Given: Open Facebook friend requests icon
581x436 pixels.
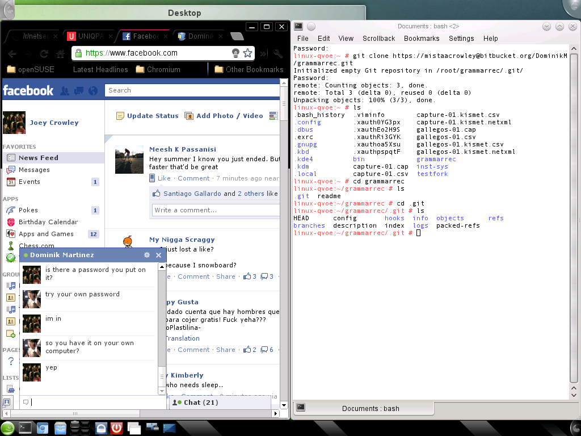Looking at the screenshot, I should [65, 91].
